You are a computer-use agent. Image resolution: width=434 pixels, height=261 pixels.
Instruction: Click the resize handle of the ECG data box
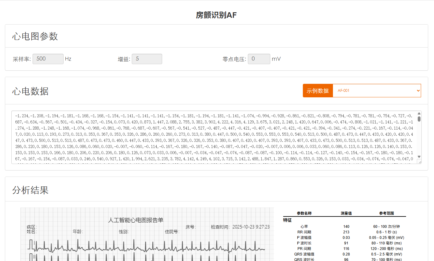click(x=419, y=162)
